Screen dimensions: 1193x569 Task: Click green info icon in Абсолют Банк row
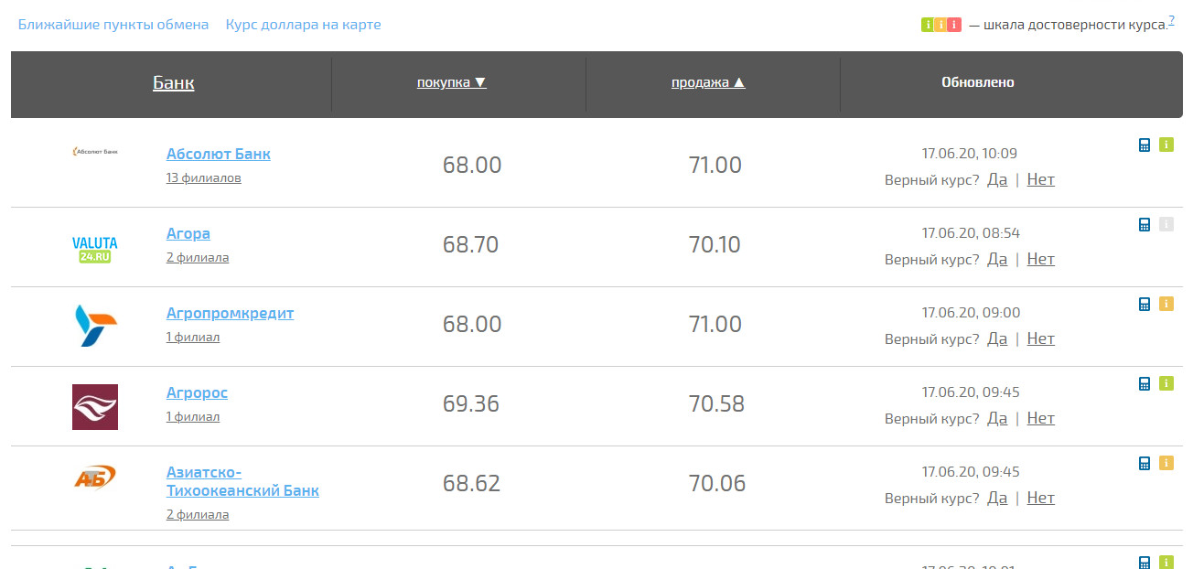[1166, 145]
